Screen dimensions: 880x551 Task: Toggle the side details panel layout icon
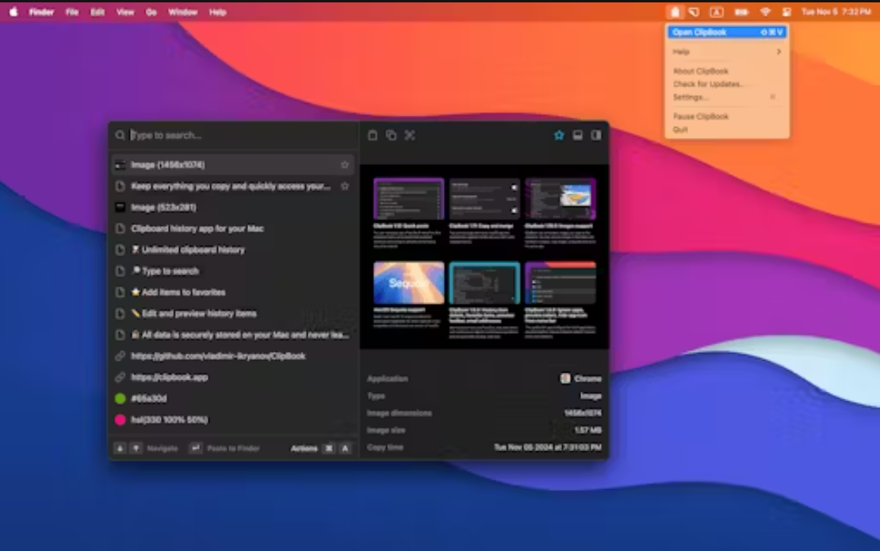click(596, 136)
